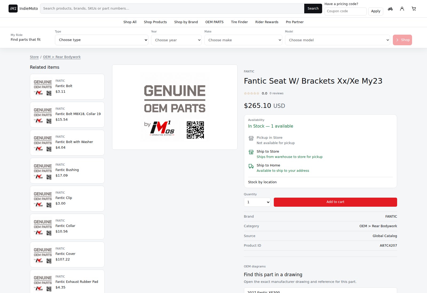This screenshot has height=293, width=427.
Task: Open the Shop All menu
Action: pyautogui.click(x=130, y=22)
